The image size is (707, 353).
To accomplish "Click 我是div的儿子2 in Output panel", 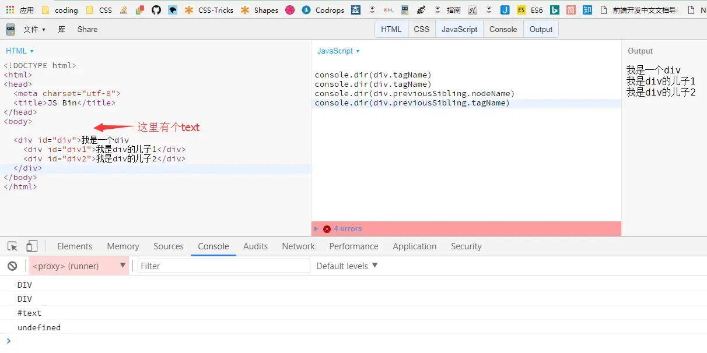I will tap(661, 92).
